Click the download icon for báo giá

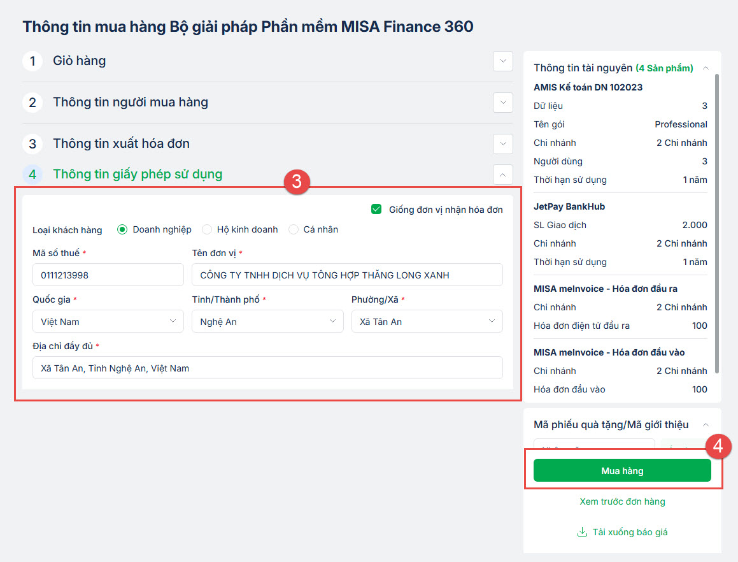click(x=582, y=532)
